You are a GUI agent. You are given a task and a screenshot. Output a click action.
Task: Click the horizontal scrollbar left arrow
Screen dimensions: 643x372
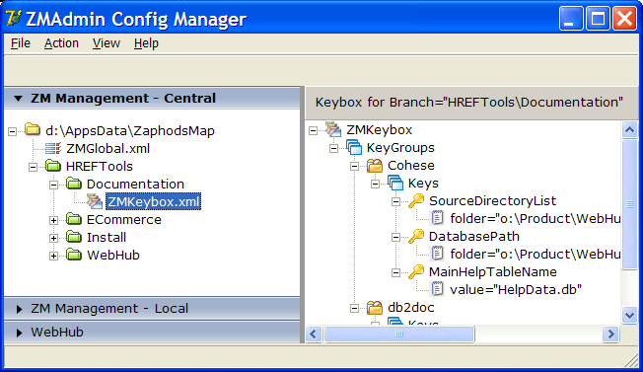point(314,334)
